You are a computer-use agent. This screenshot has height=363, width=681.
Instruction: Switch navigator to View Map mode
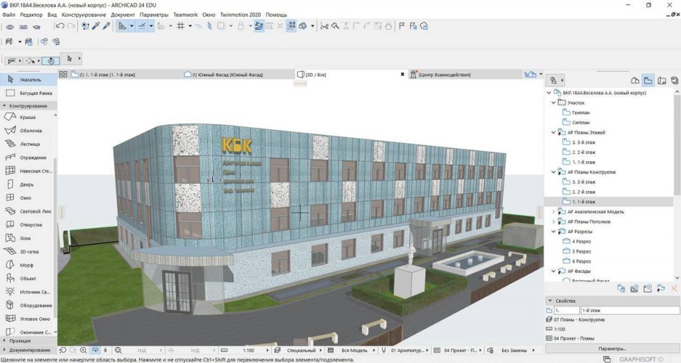click(648, 80)
